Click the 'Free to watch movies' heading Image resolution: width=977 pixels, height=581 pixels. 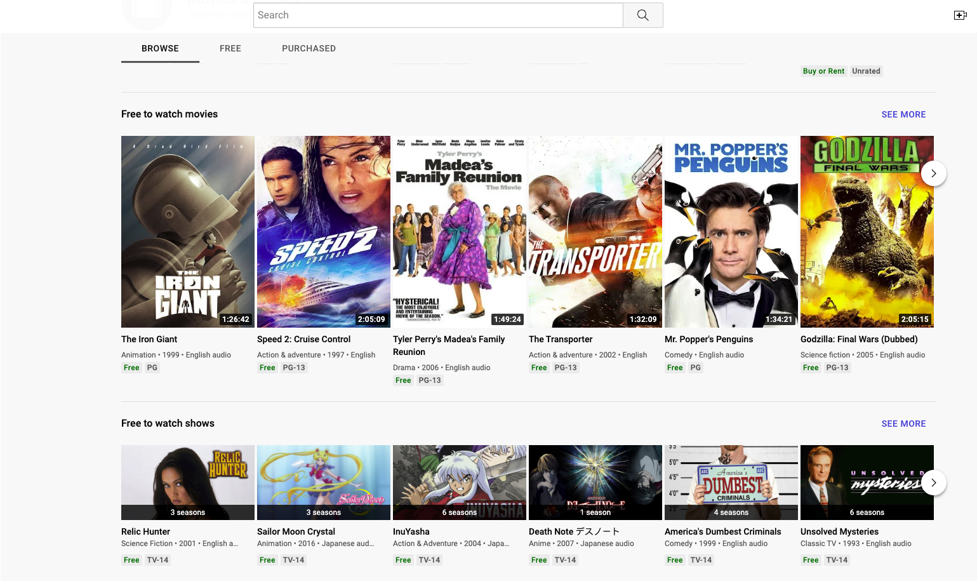169,114
